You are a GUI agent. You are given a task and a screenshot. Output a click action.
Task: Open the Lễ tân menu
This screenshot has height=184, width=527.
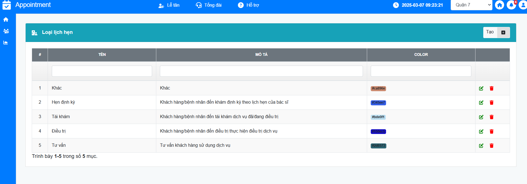[x=169, y=5]
